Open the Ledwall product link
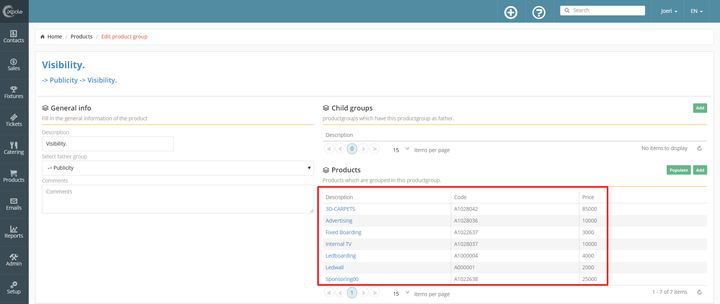 tap(335, 267)
